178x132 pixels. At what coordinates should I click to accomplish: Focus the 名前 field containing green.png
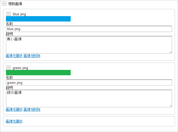pos(89,83)
